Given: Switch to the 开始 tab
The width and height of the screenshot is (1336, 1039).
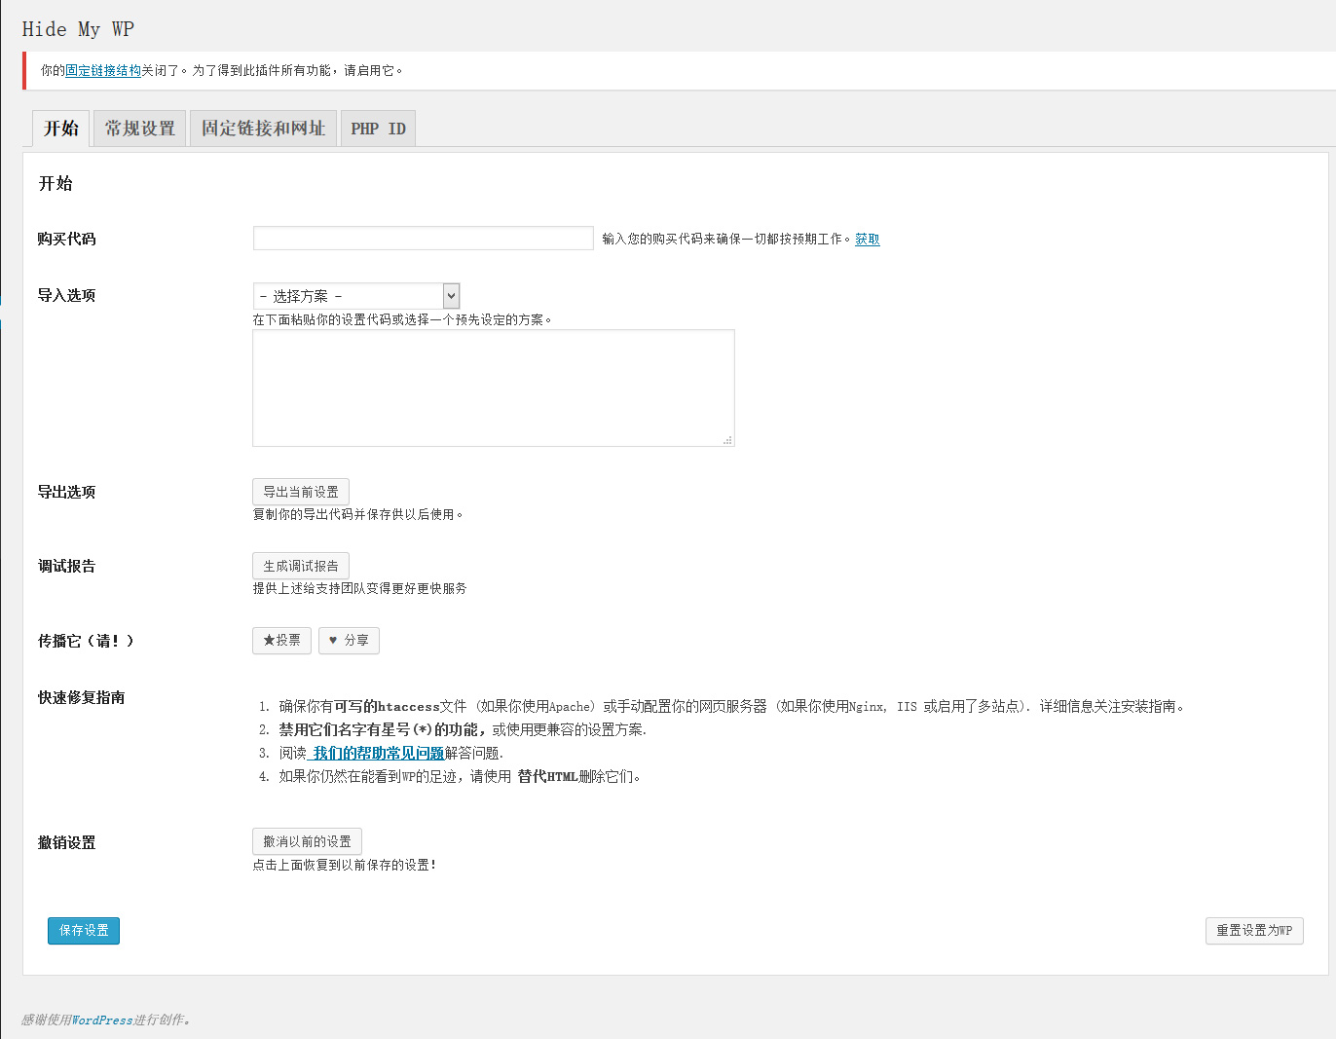Looking at the screenshot, I should coord(61,129).
